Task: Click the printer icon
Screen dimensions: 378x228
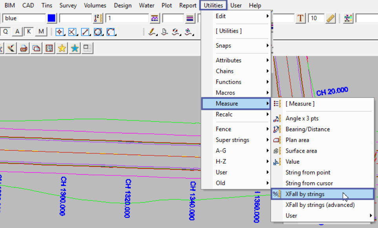Action: [x=24, y=48]
